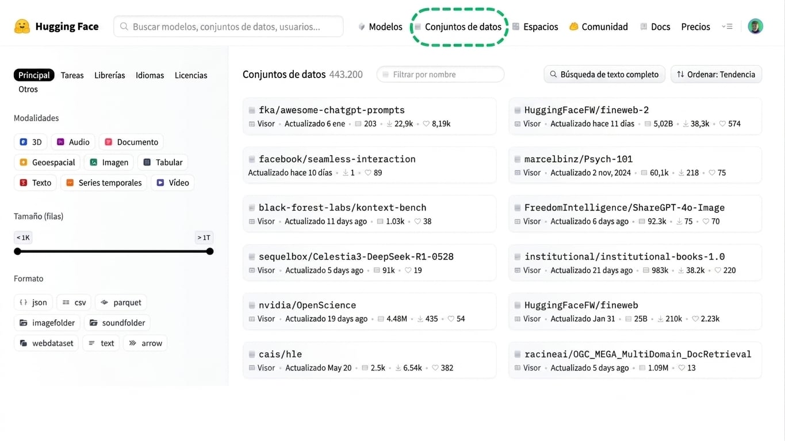Image resolution: width=785 pixels, height=441 pixels.
Task: Select the Audio modality filter
Action: point(72,142)
